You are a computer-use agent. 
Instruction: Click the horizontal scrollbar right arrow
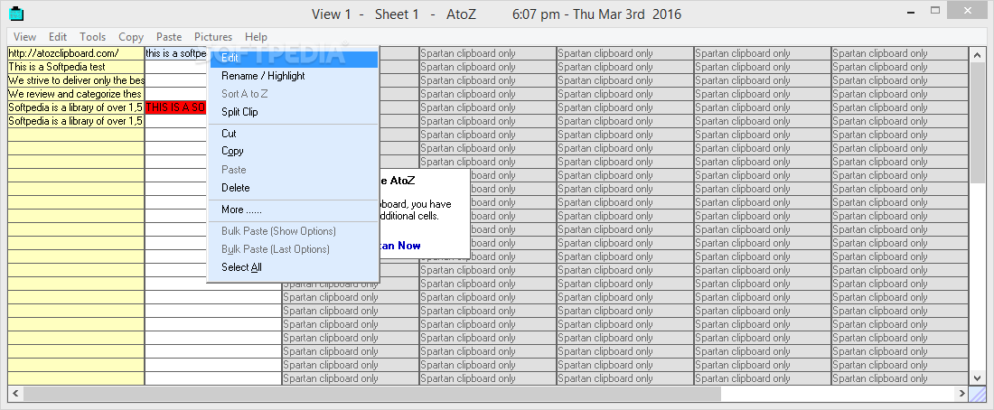[961, 394]
